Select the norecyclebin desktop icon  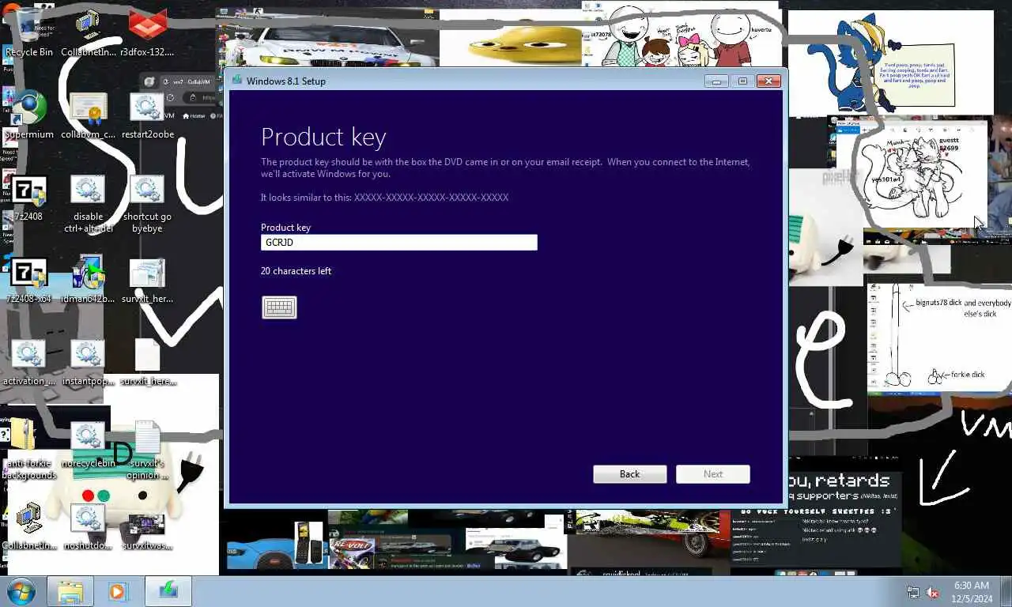coord(89,445)
